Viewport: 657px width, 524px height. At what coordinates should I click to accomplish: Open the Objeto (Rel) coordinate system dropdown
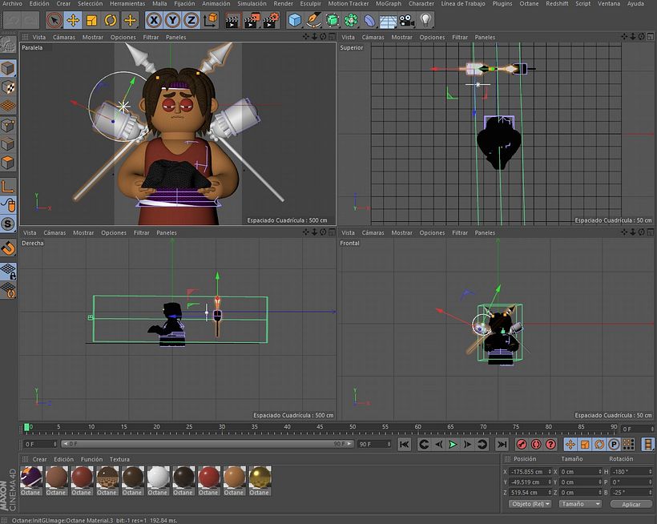(530, 503)
